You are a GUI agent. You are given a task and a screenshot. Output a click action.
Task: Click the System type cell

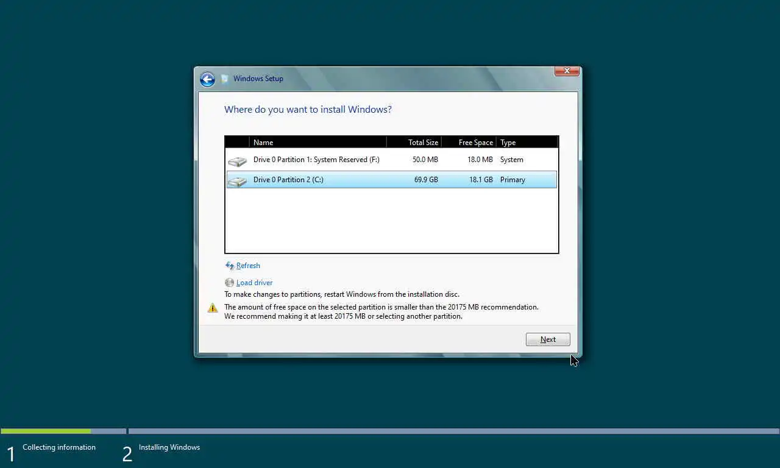[x=511, y=160]
